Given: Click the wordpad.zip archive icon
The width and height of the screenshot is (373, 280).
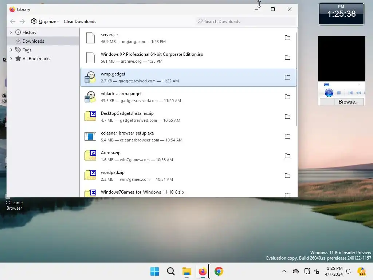Looking at the screenshot, I should pos(90,175).
